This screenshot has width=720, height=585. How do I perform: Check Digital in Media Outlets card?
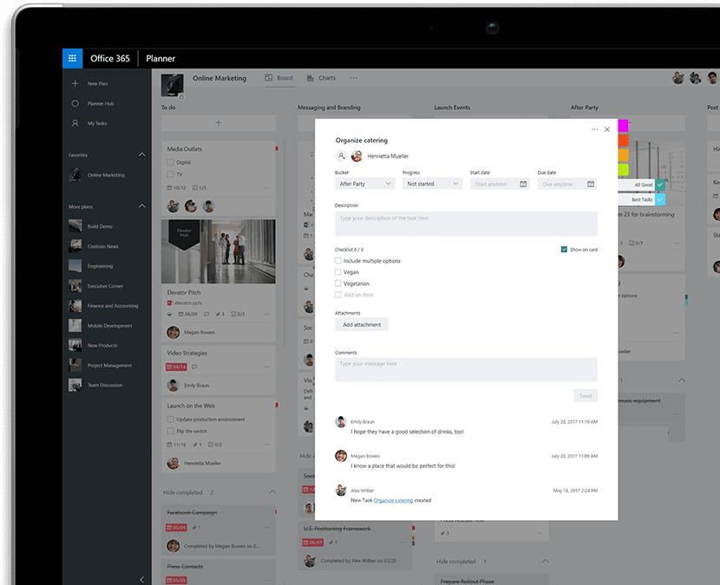click(170, 162)
